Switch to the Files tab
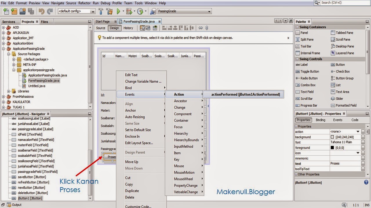The height and width of the screenshot is (208, 371). point(44,22)
